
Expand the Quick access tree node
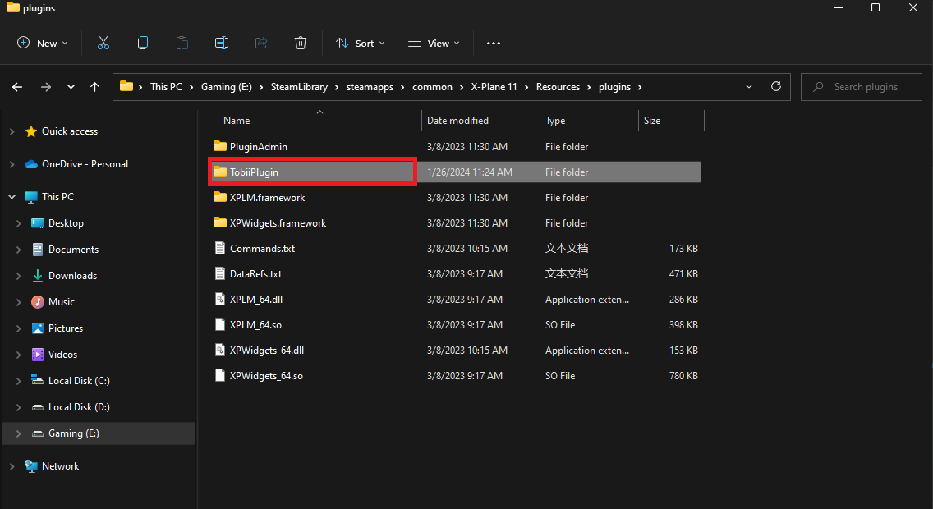click(x=11, y=131)
